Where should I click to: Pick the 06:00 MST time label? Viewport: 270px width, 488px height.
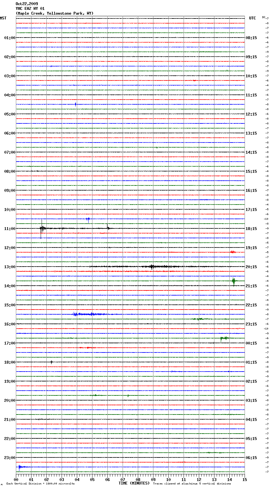[x=10, y=133]
